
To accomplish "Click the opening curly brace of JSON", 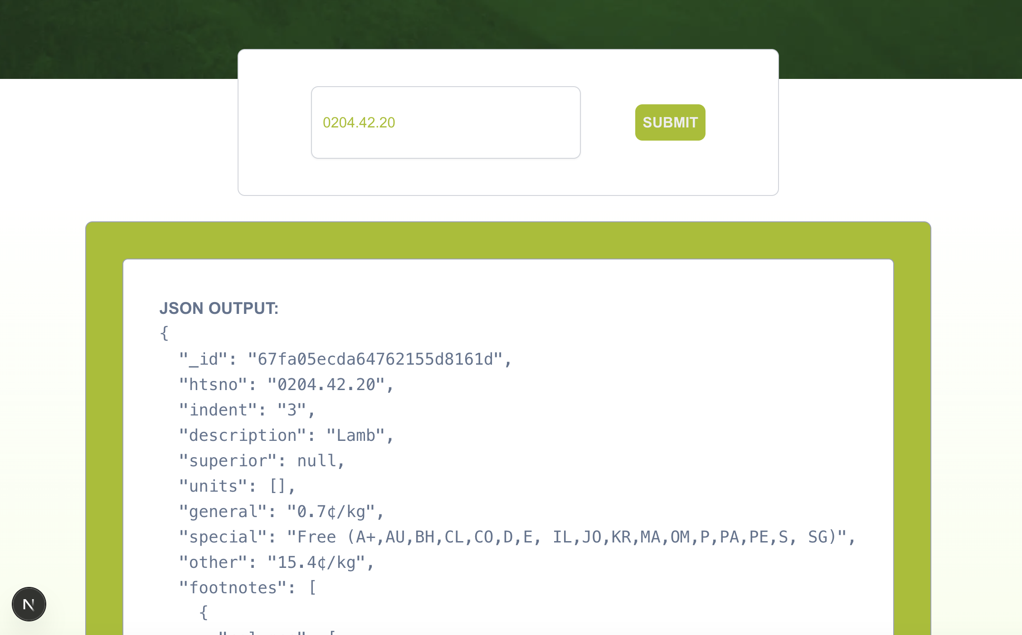I will [164, 333].
